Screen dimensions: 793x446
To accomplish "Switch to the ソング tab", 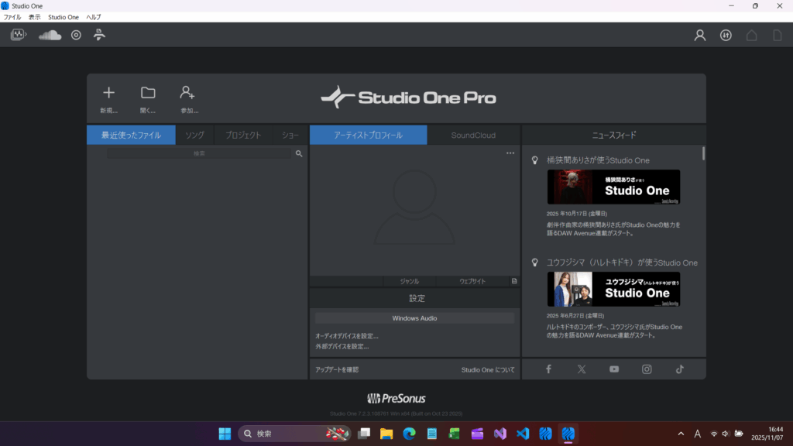I will [194, 135].
